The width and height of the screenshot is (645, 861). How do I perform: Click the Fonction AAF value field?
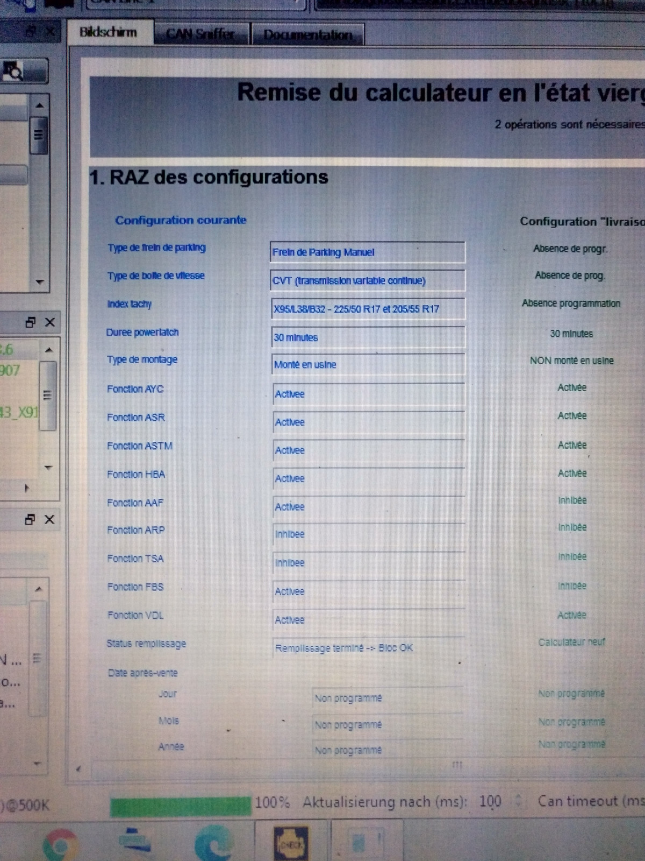click(369, 506)
